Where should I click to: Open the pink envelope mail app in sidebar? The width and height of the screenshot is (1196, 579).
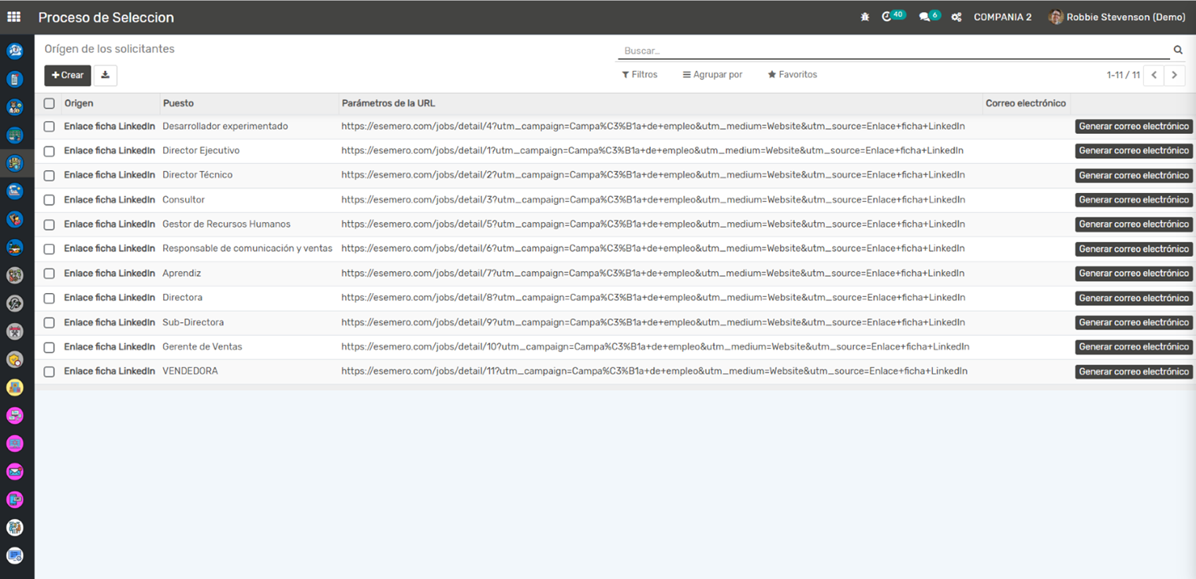point(14,472)
